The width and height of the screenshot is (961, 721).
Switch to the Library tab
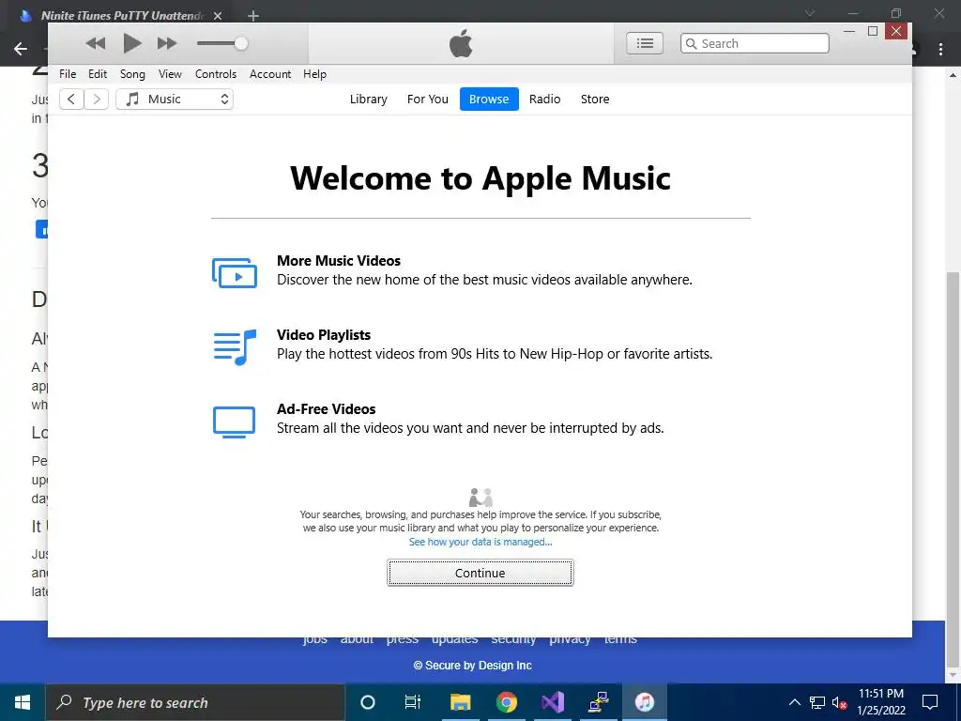(368, 100)
